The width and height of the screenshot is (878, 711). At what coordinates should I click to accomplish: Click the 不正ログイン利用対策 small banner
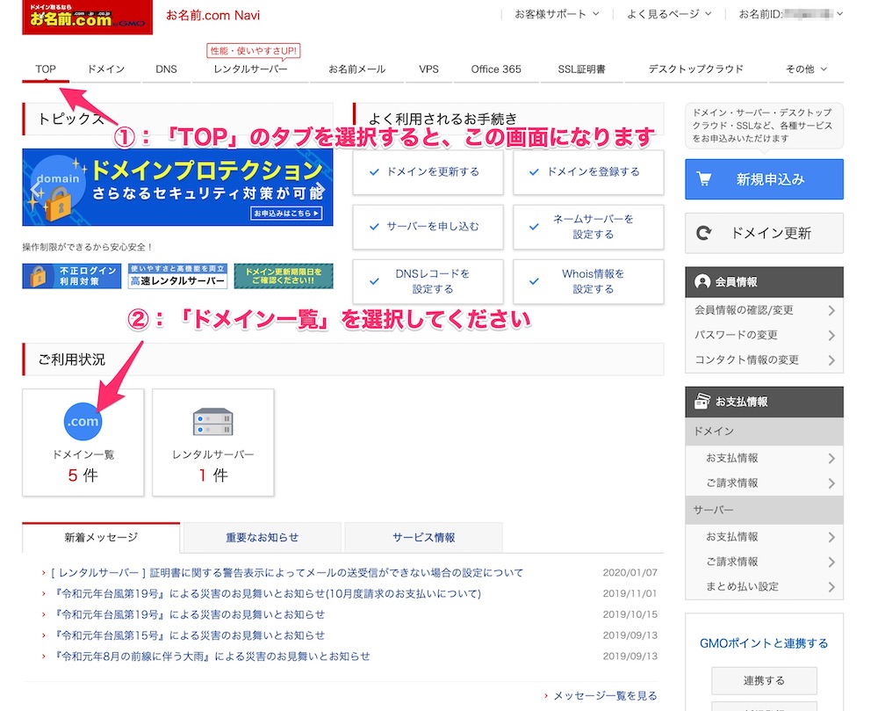point(72,276)
